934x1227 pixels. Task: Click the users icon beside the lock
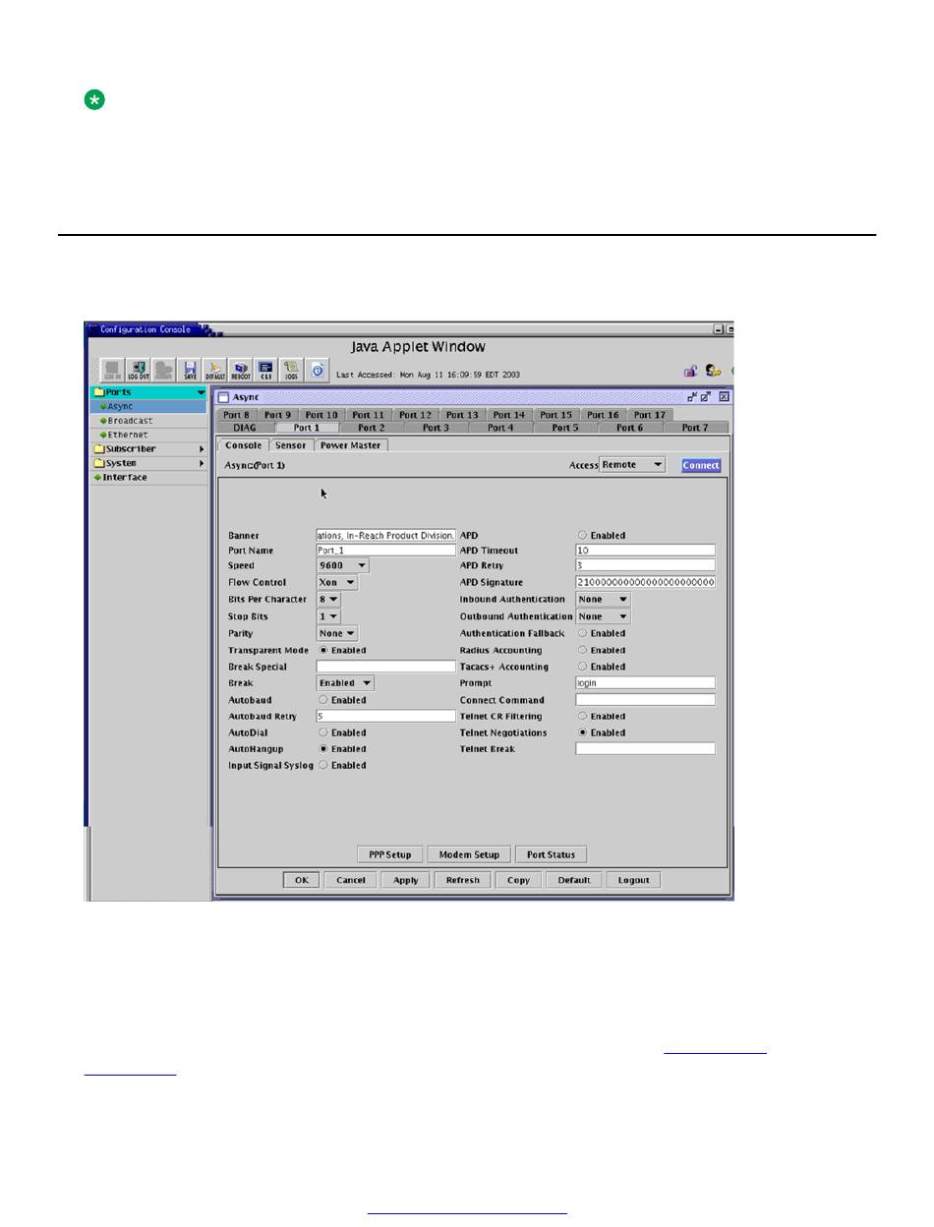pyautogui.click(x=714, y=371)
